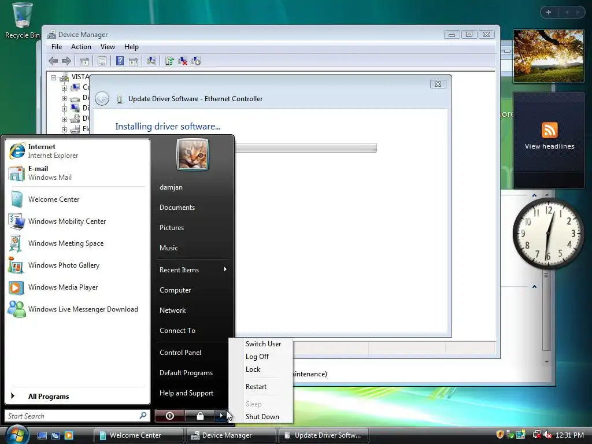592x444 pixels.
Task: Click Scan for hardware changes toolbar icon
Action: [151, 61]
